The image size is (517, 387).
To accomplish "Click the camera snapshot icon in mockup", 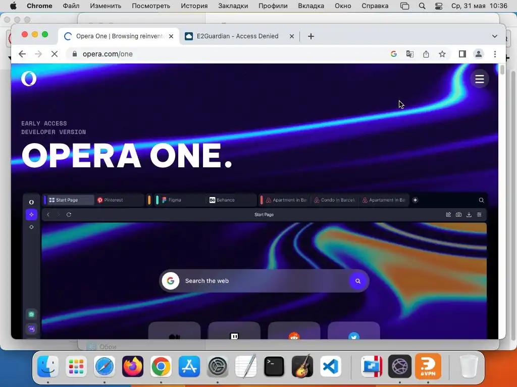I will pos(458,215).
